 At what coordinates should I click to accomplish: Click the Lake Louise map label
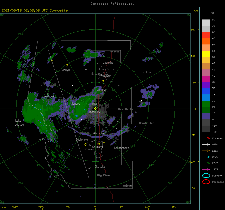19,123
